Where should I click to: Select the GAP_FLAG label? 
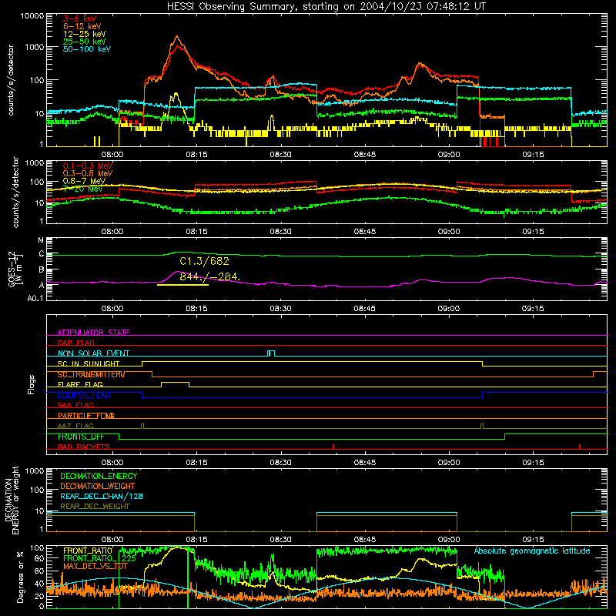[x=76, y=343]
